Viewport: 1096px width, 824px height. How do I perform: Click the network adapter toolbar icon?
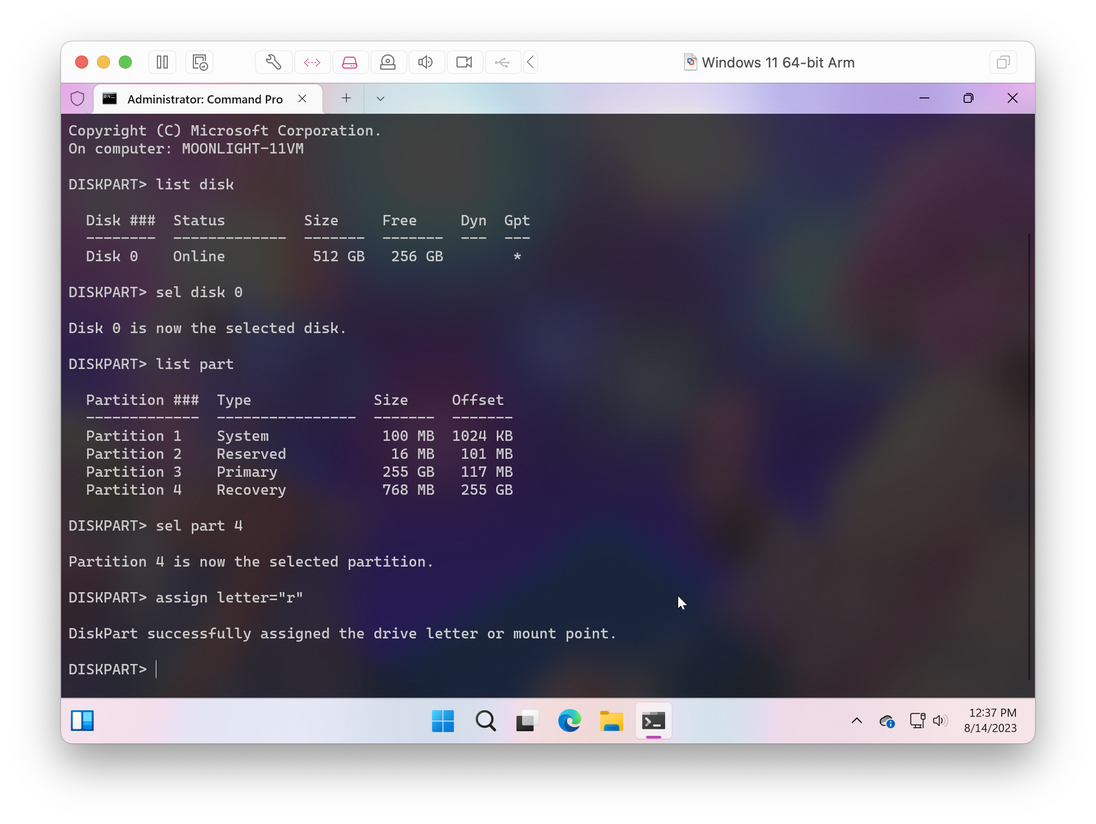click(312, 63)
